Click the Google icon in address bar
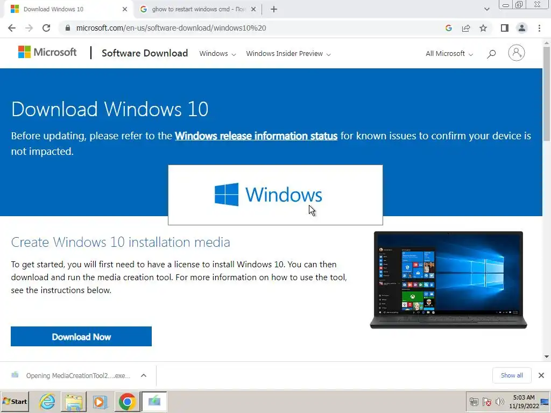Screen dimensions: 551x413 click(448, 28)
